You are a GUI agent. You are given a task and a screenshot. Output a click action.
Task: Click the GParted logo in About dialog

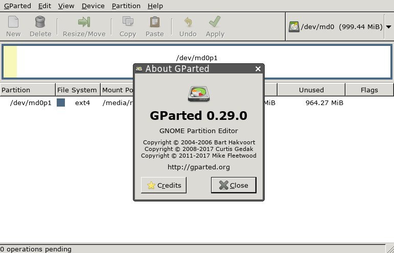pyautogui.click(x=199, y=94)
